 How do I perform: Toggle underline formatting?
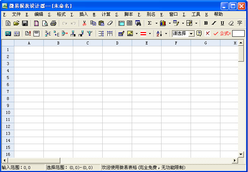(222, 23)
